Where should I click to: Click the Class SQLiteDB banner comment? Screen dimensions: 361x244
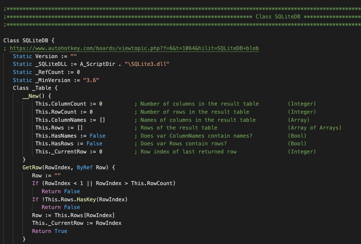point(278,17)
